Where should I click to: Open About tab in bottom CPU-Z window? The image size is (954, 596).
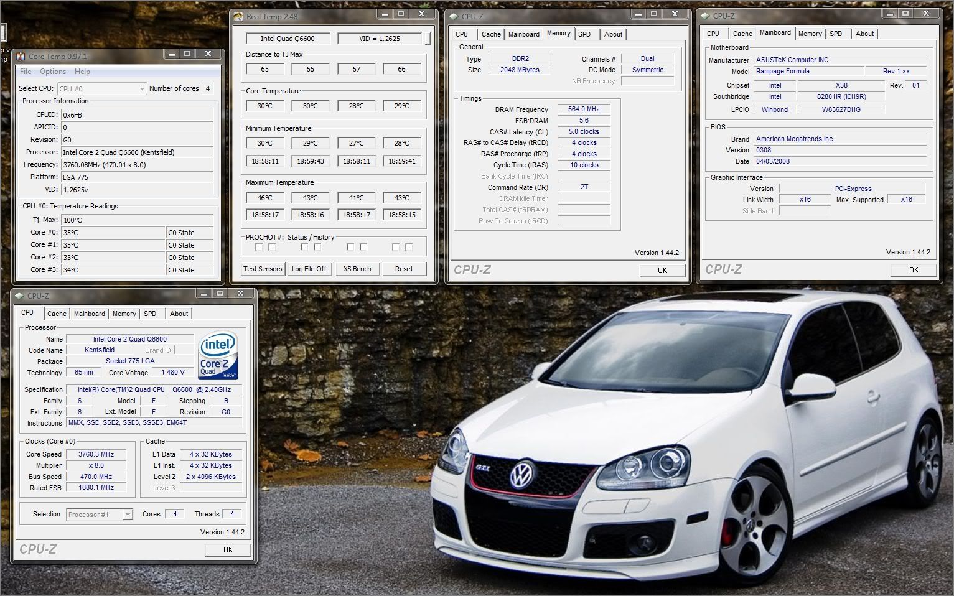pyautogui.click(x=179, y=314)
